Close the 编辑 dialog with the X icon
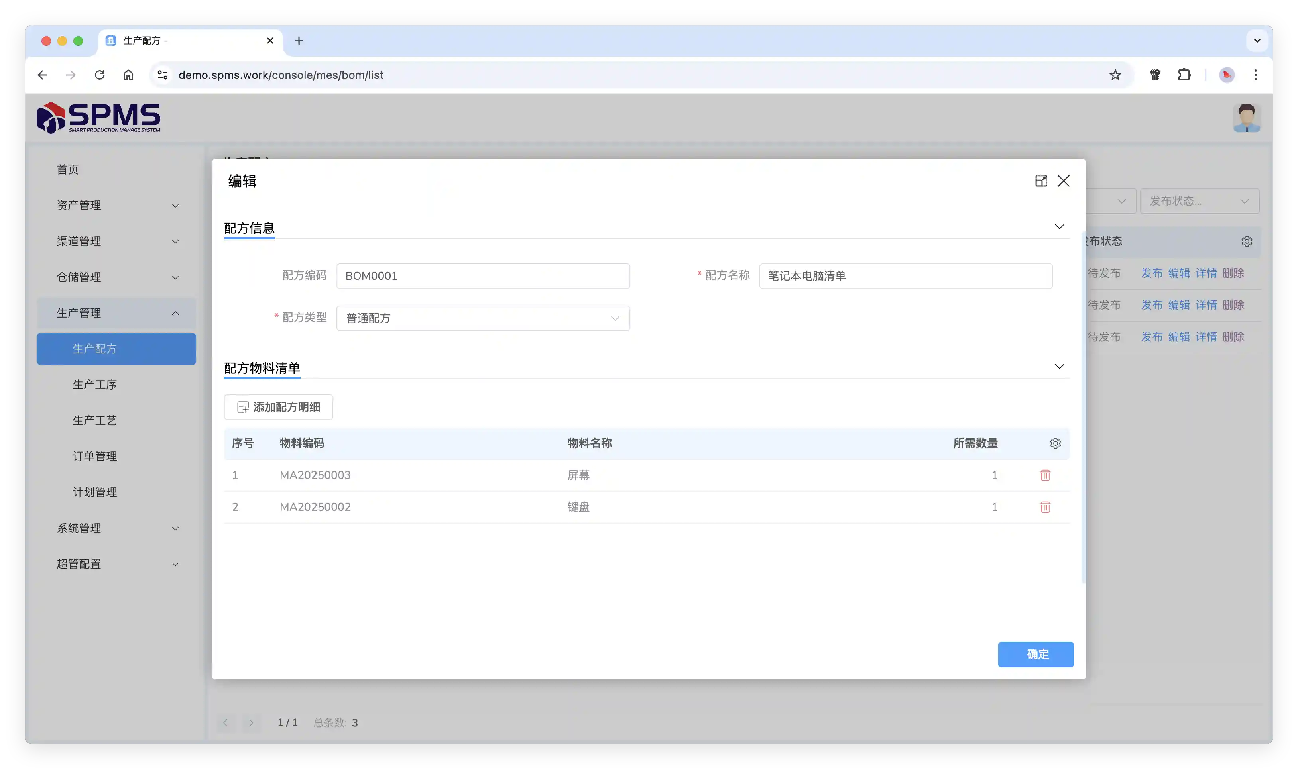 [x=1064, y=181]
